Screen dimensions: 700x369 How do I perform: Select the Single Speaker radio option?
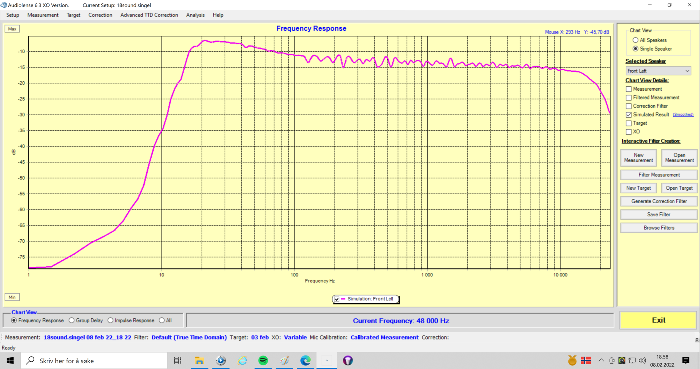(635, 49)
